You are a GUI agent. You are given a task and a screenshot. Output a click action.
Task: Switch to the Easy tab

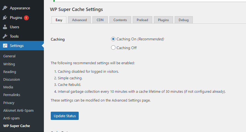[59, 20]
